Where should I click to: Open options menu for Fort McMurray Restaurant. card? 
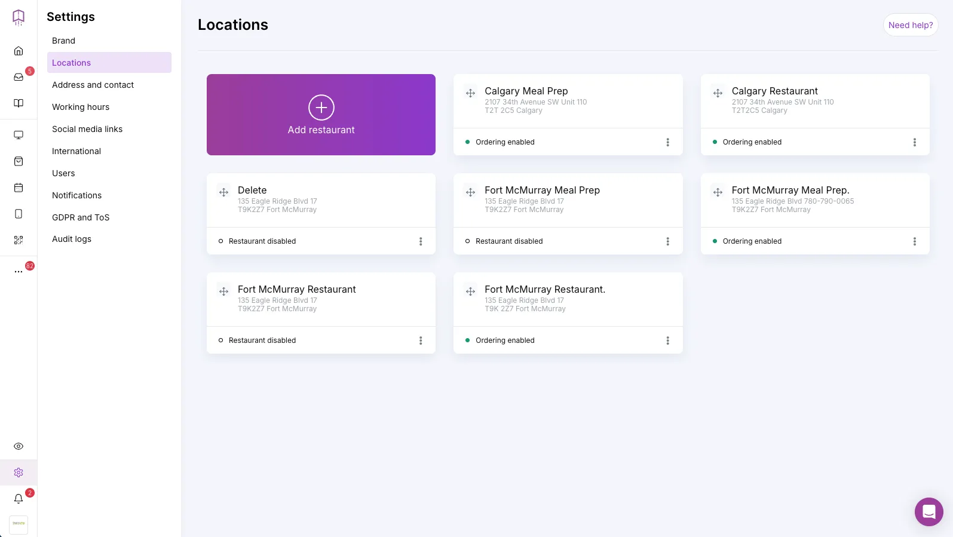667,340
